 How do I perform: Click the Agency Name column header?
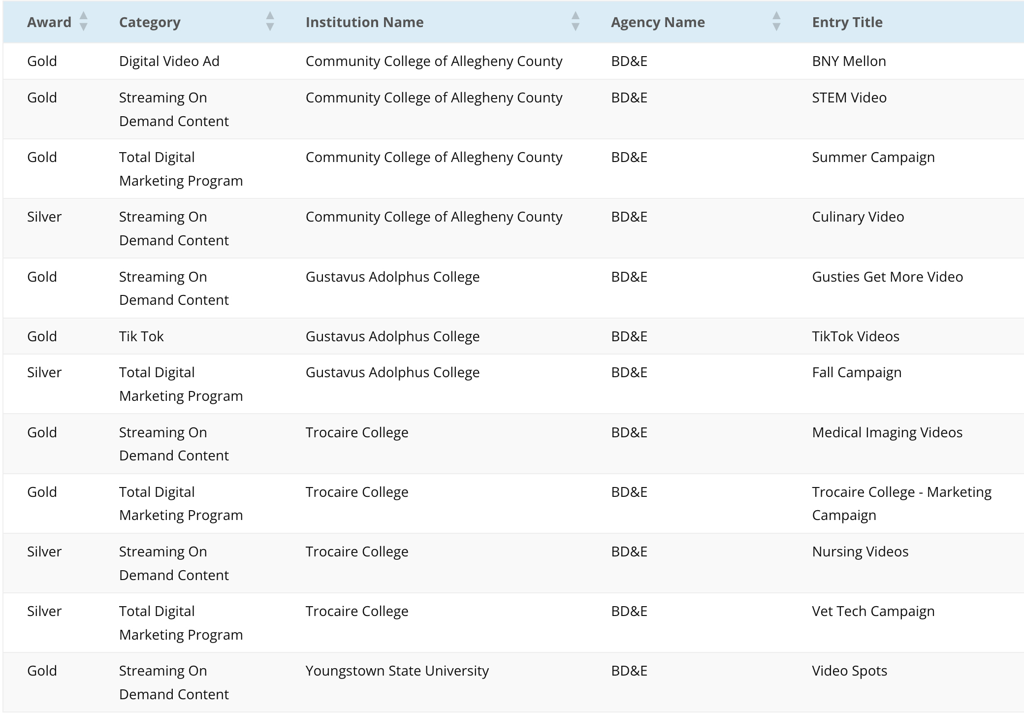click(x=658, y=22)
